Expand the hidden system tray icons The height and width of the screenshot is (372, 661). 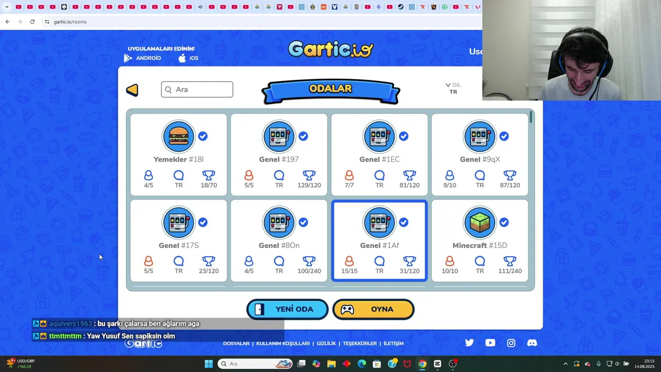click(565, 364)
